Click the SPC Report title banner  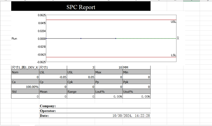(x=81, y=6)
